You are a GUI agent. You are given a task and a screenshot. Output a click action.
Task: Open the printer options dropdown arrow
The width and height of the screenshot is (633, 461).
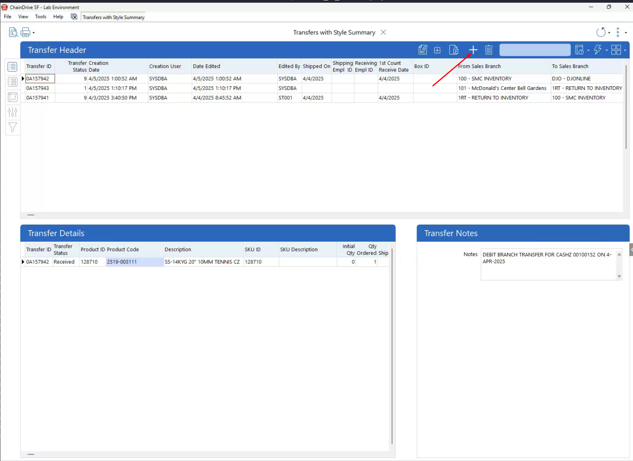[x=34, y=33]
